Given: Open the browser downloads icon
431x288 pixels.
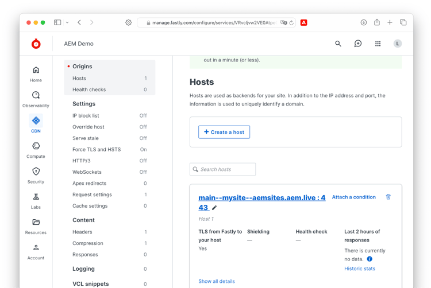Looking at the screenshot, I should tap(364, 22).
